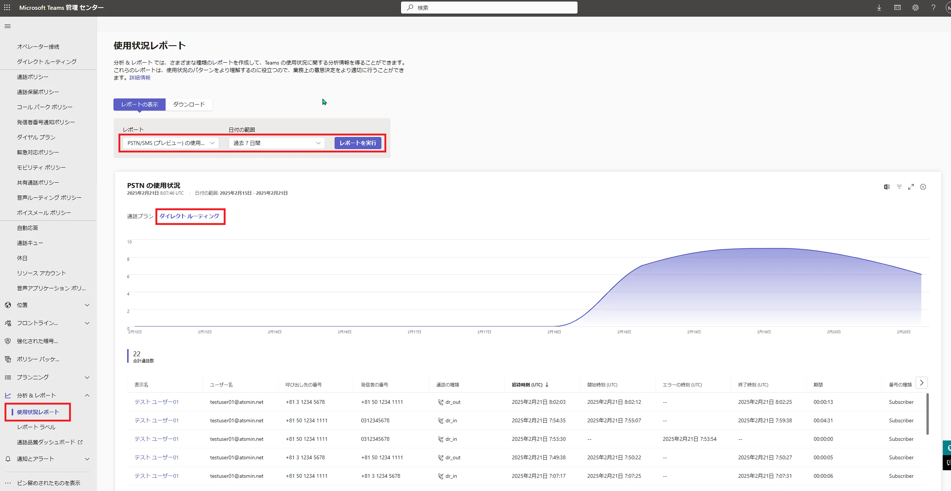Expand the 位置 navigation section
The height and width of the screenshot is (491, 951).
point(87,305)
